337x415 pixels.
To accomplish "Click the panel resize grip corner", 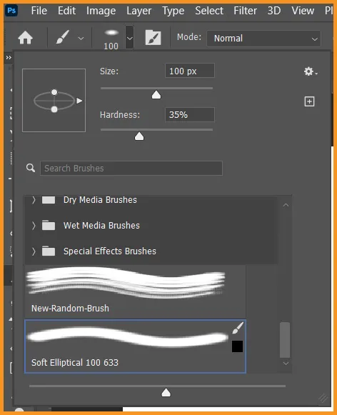I will tap(323, 398).
